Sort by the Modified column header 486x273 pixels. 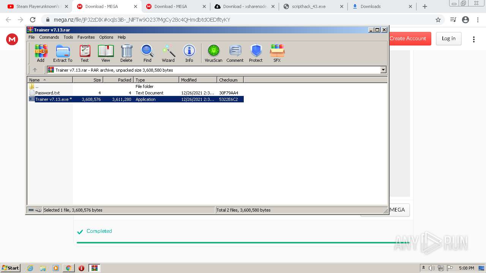[198, 80]
